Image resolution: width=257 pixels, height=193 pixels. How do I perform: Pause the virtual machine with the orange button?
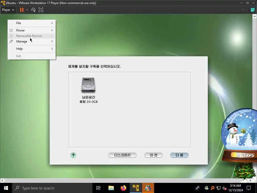[x=22, y=10]
